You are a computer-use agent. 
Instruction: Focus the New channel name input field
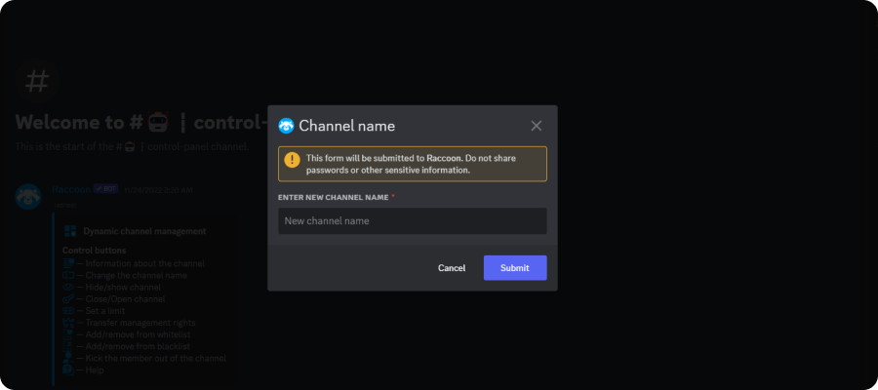click(412, 221)
